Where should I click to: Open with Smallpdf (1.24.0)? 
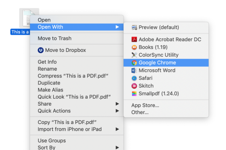point(166,94)
